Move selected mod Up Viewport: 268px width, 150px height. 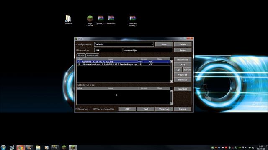click(x=178, y=70)
